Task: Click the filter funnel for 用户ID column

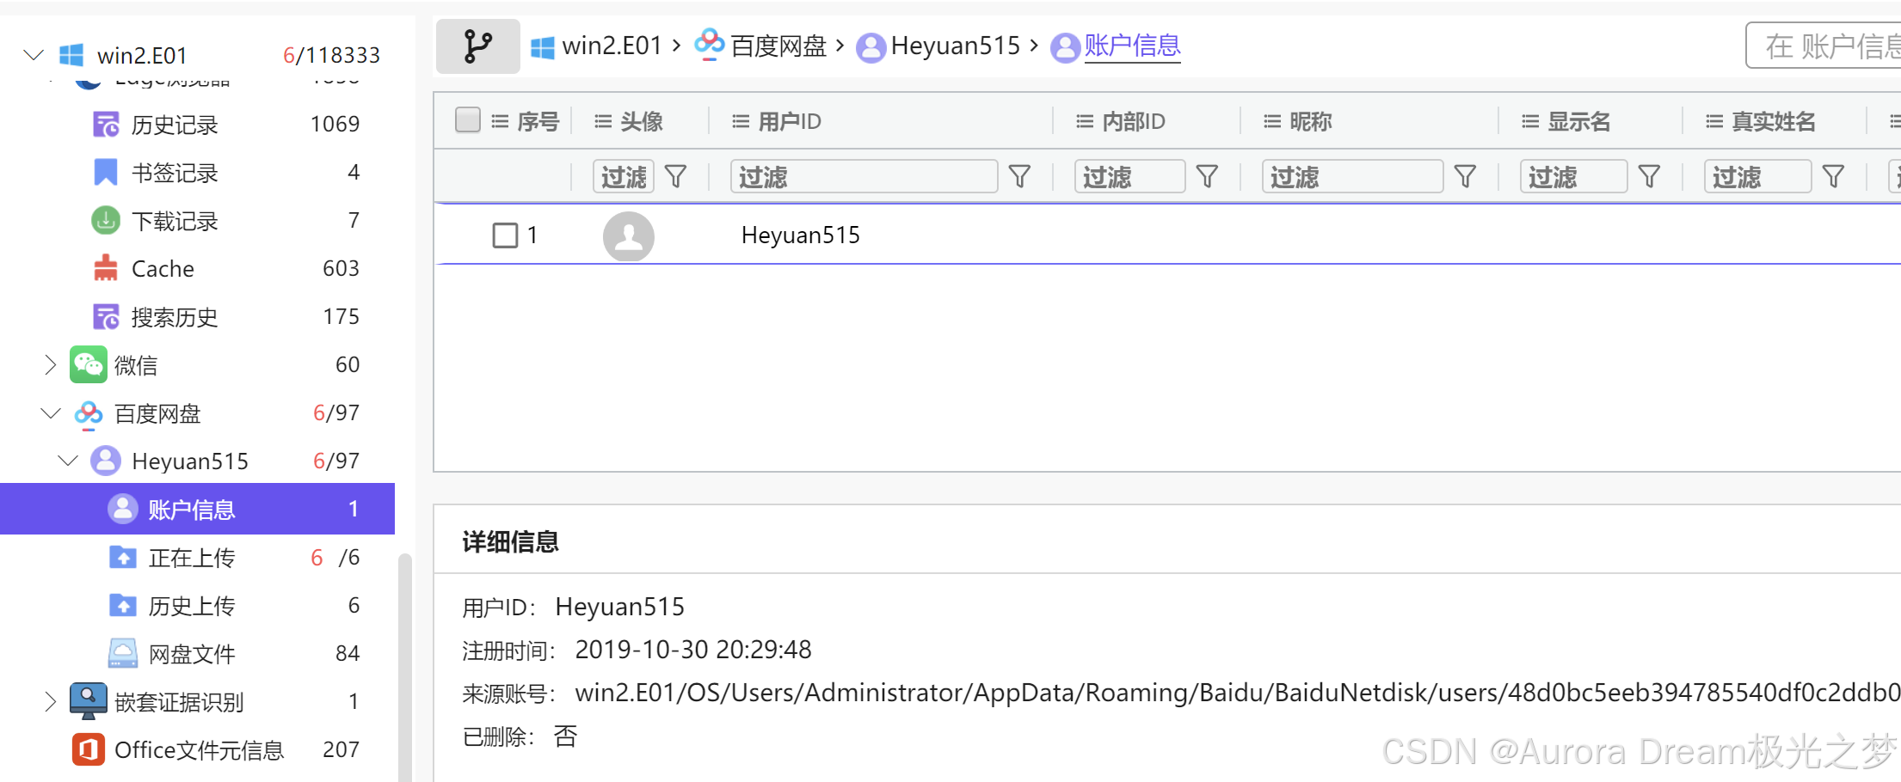Action: tap(1019, 177)
